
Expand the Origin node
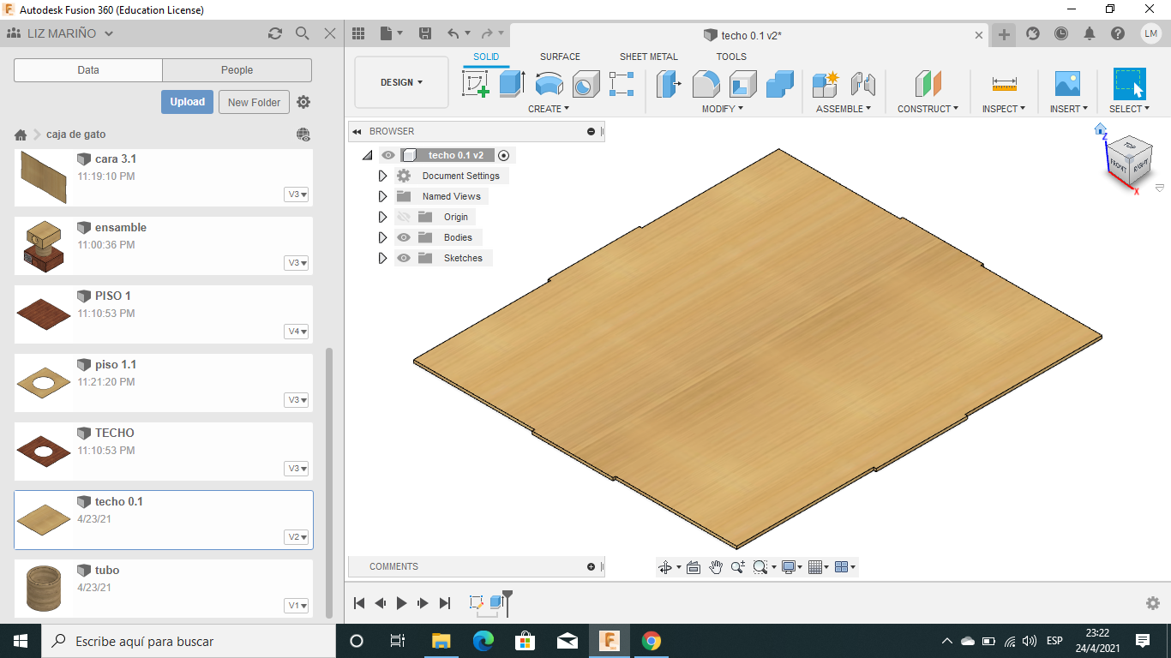pos(383,217)
